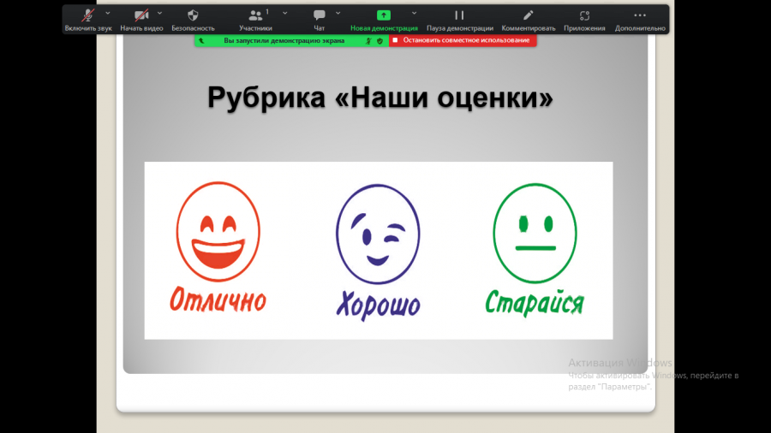Click the green Старайся neutral face
Image resolution: width=771 pixels, height=433 pixels.
535,234
